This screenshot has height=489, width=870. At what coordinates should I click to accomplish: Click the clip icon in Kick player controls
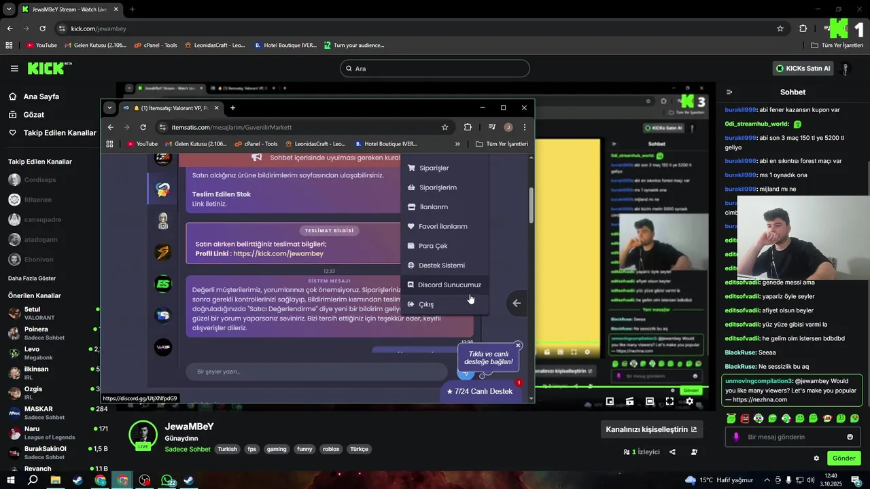[x=629, y=401]
